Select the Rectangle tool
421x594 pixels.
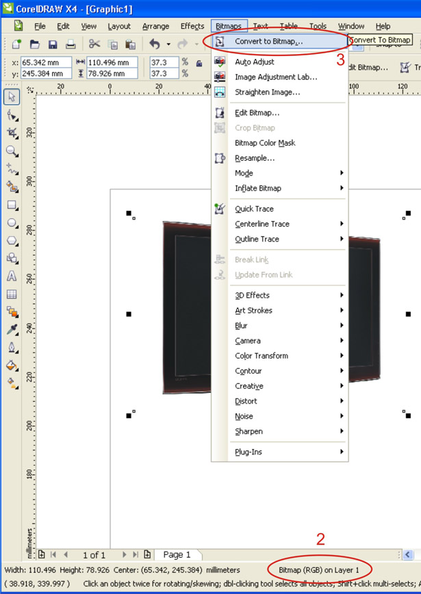coord(12,205)
